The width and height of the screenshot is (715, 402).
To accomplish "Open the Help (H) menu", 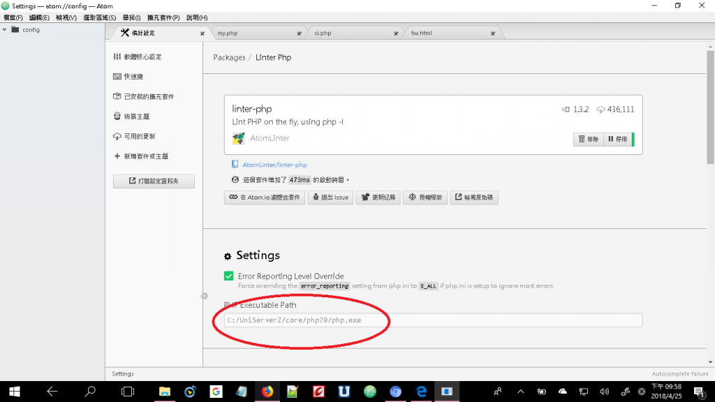I will point(197,17).
